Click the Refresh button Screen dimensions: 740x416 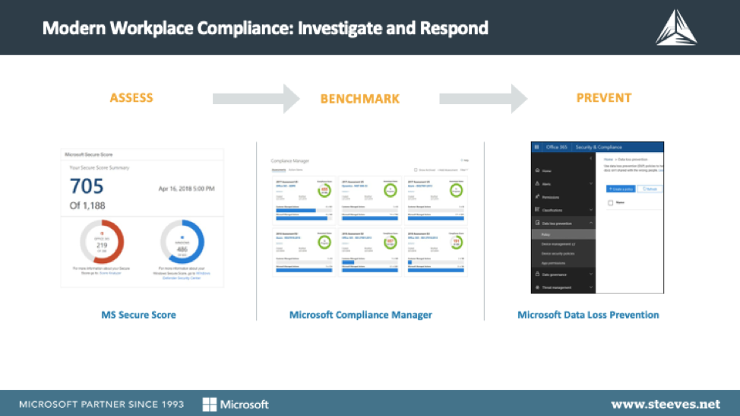(650, 189)
